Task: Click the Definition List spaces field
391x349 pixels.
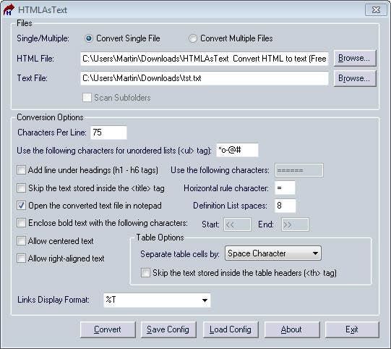Action: click(x=285, y=206)
